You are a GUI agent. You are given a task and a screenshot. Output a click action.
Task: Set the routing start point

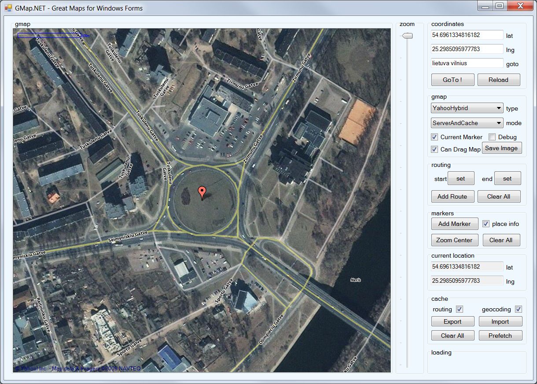461,178
